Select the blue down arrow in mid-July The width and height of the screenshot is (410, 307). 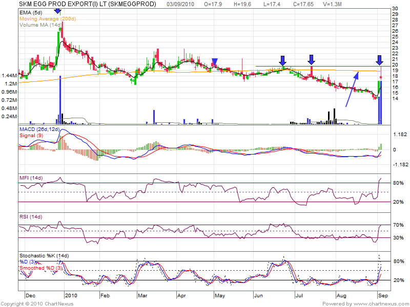tap(311, 60)
